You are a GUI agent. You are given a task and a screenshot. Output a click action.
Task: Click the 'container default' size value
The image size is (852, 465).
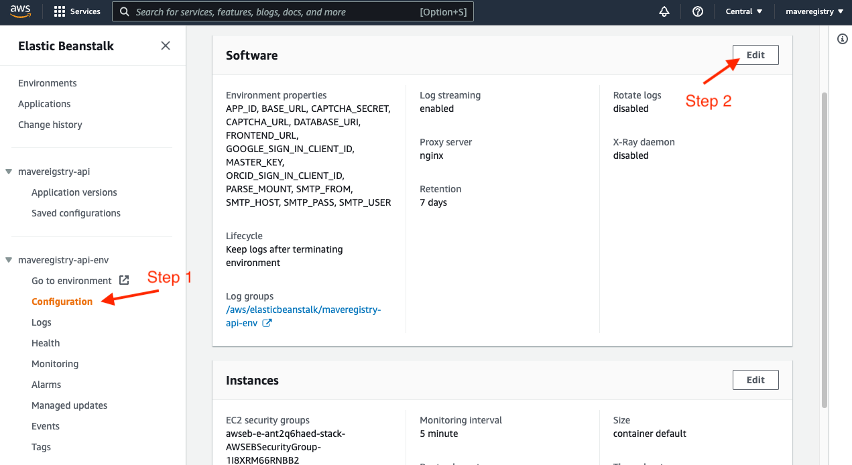tap(650, 434)
